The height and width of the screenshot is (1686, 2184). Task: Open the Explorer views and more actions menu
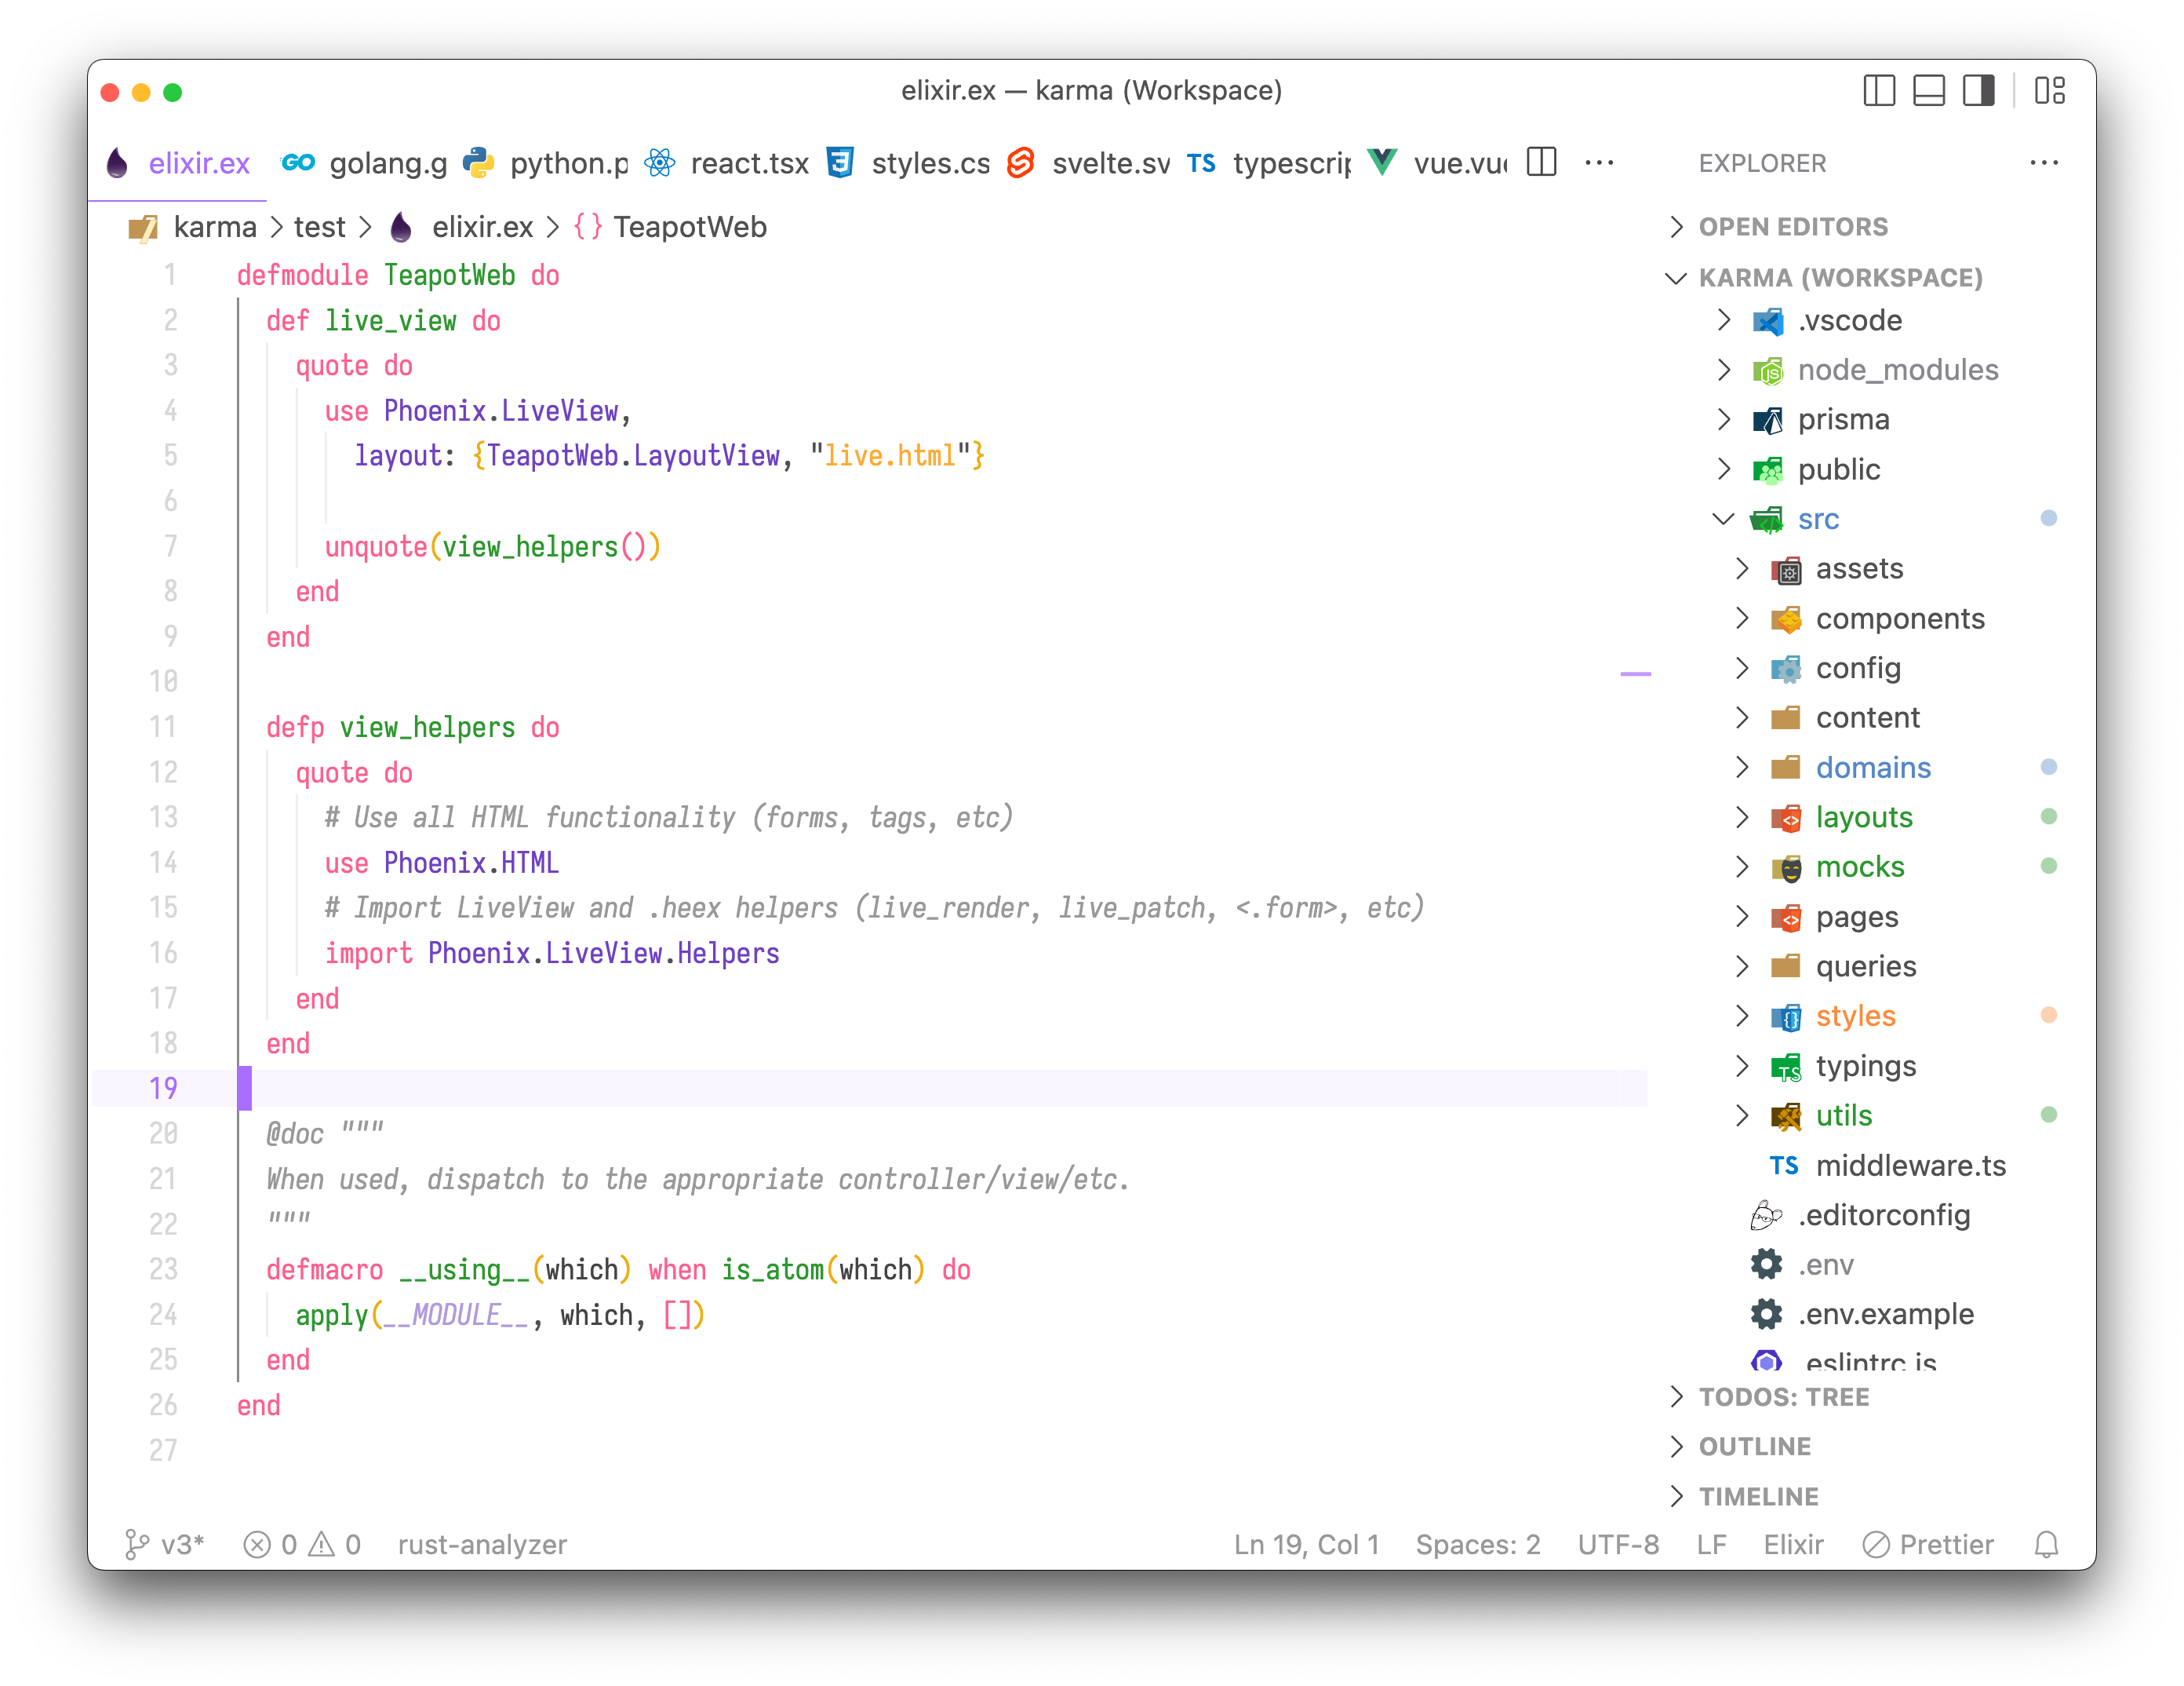click(2043, 162)
